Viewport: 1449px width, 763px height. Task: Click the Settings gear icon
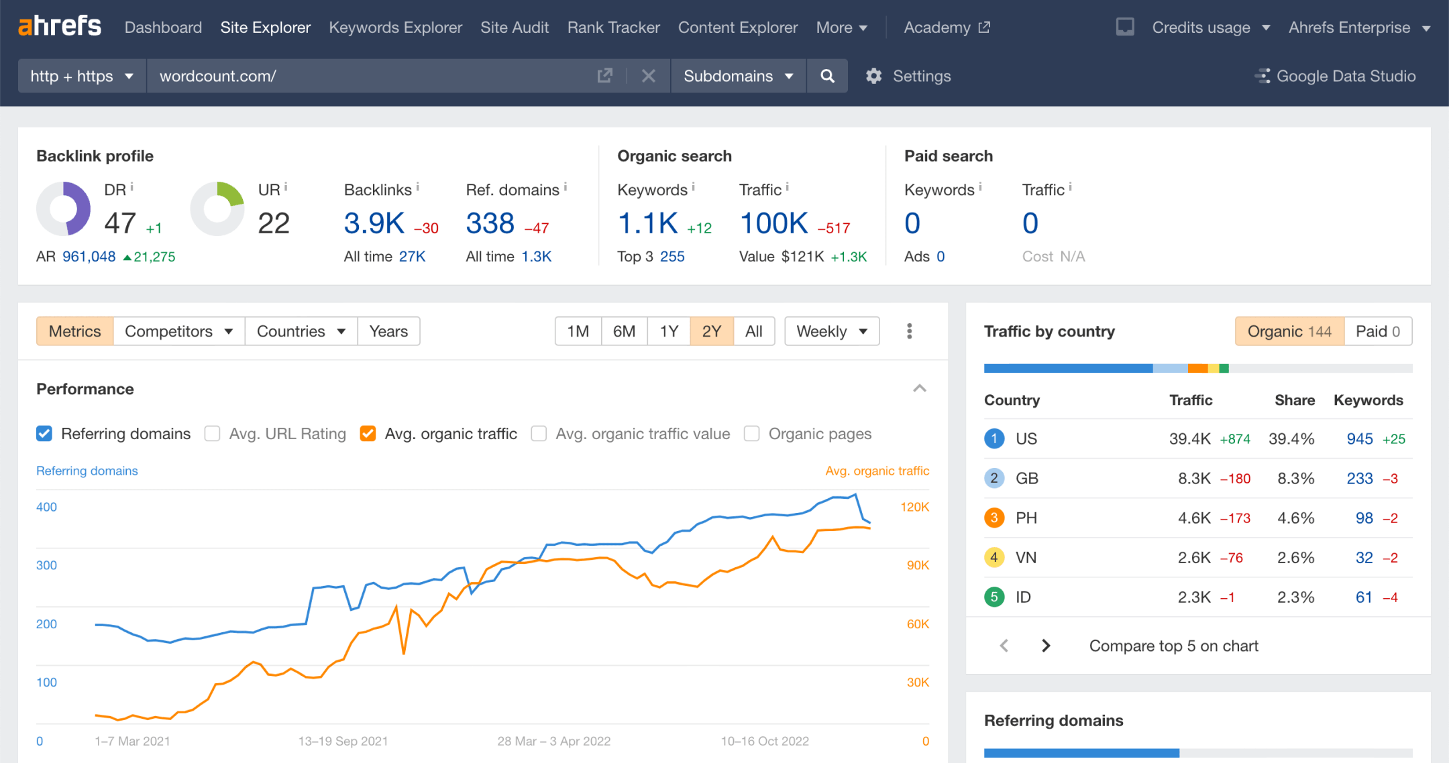click(873, 76)
